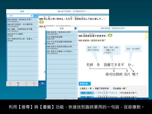Tap Japanese sentence 006 申し訳ございません

(72, 19)
